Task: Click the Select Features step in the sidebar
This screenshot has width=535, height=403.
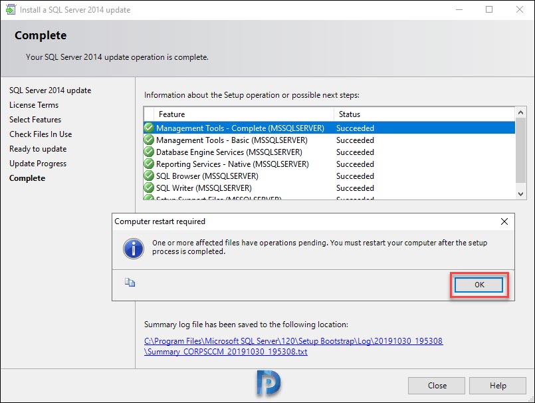Action: (x=35, y=120)
